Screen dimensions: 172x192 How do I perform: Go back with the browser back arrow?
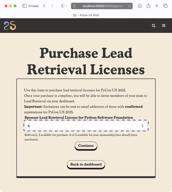click(x=44, y=6)
